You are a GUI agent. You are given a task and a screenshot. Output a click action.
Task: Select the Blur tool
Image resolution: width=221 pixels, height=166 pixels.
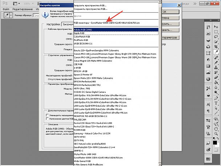point(216,87)
